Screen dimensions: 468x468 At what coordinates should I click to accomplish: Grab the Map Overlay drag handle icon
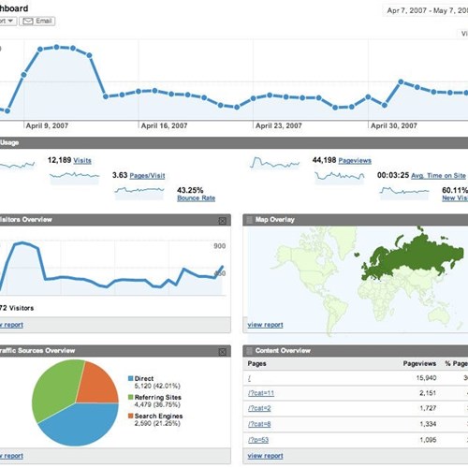(249, 220)
